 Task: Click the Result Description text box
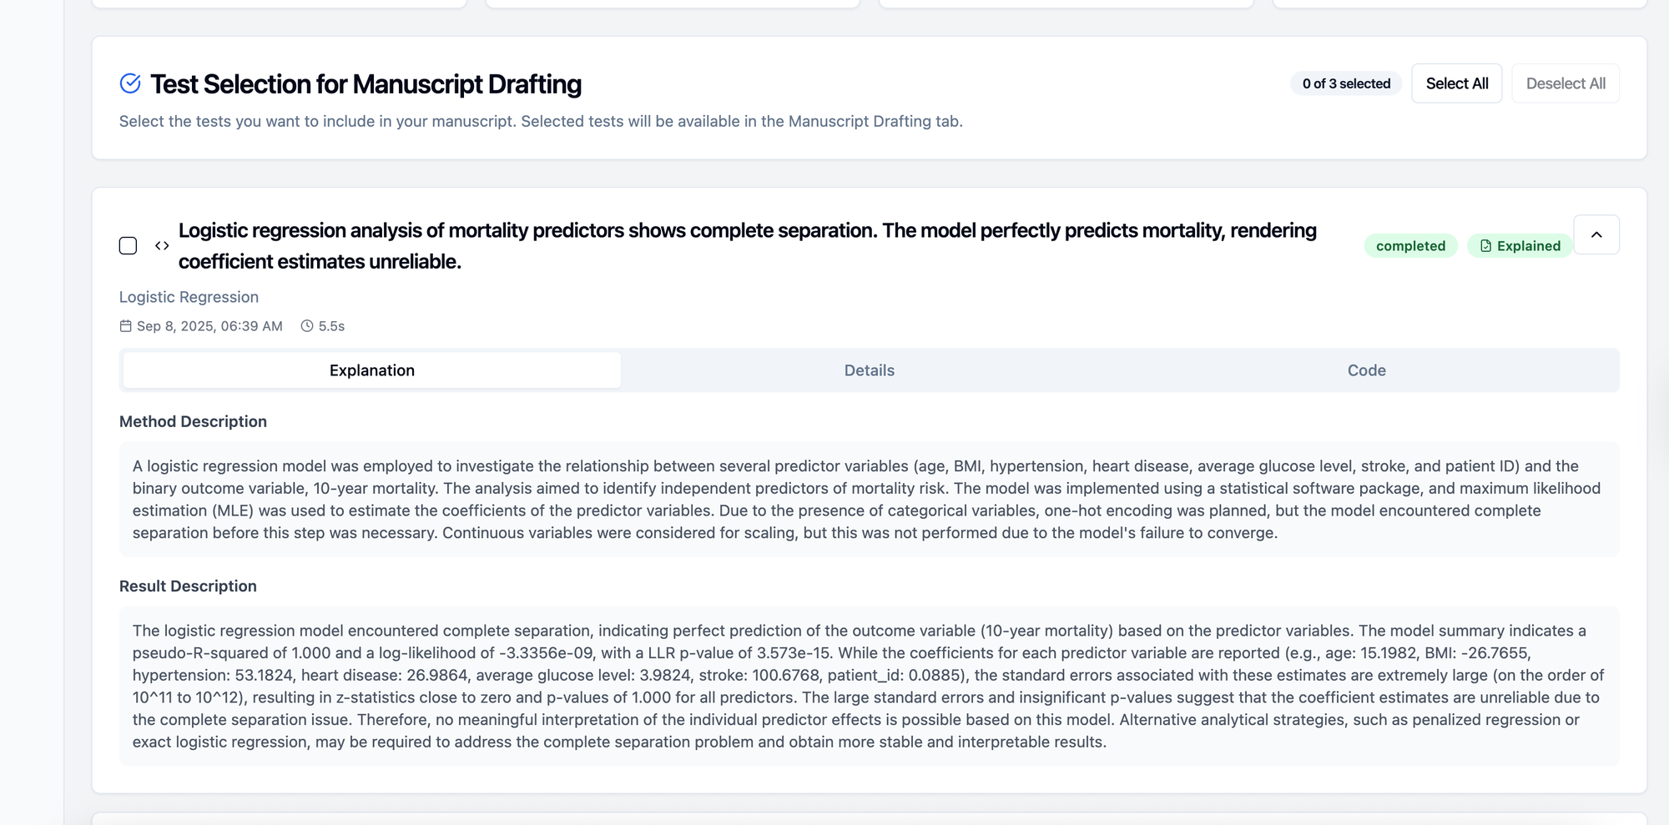[x=870, y=687]
